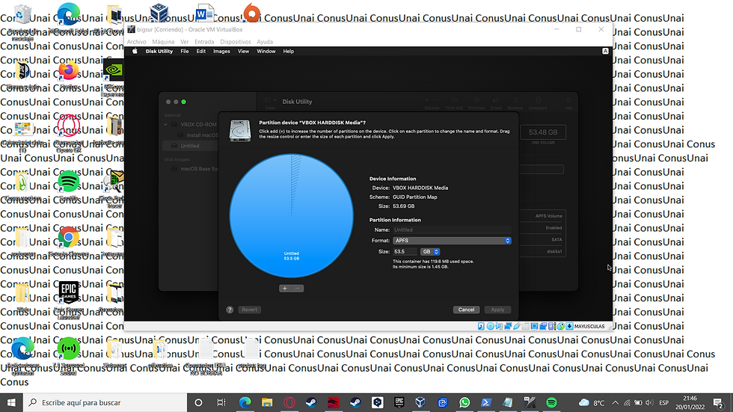Open the Windows Start menu
Screen dimensions: 733x412
(x=11, y=402)
